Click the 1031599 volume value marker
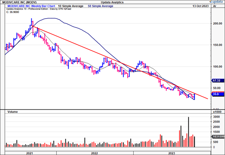This screenshot has width=225, height=155. (x=218, y=137)
